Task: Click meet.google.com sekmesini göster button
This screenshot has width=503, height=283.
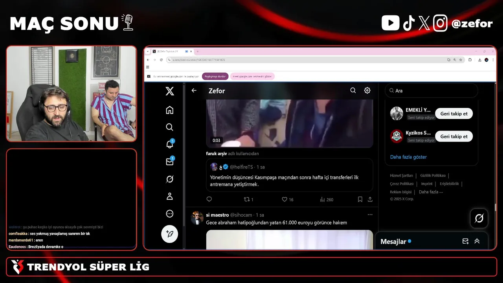Action: coord(252,77)
